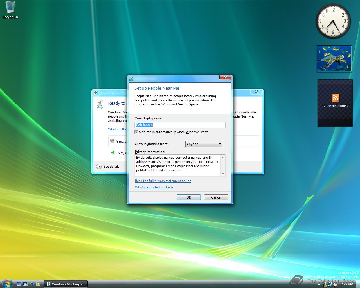
Task: Click the display name text field
Action: tap(180, 125)
